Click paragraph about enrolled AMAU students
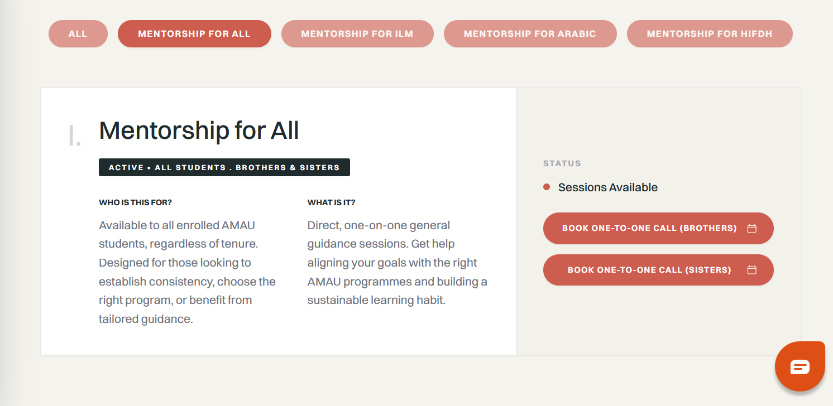The image size is (833, 406). click(187, 272)
